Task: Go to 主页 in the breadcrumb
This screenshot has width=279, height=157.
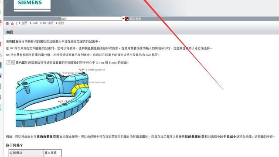Action: 24,23
